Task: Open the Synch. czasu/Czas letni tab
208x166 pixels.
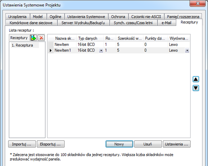Action: [133, 23]
